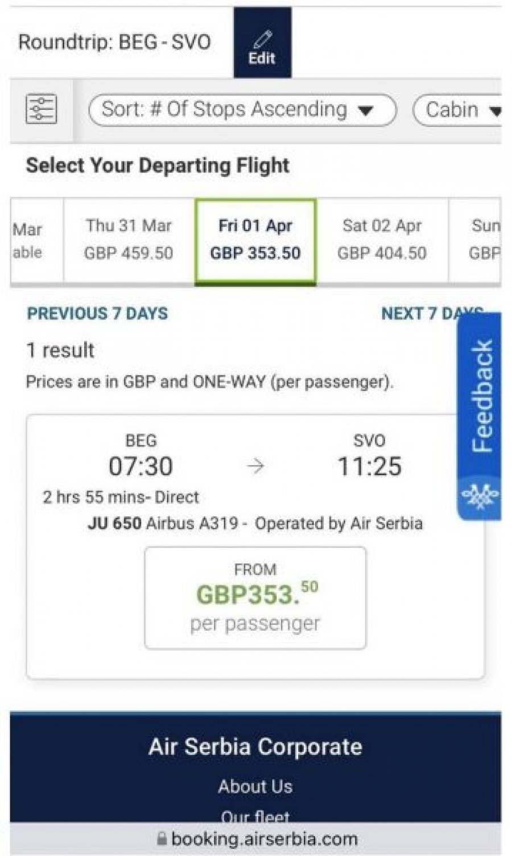Go to NEXT 7 DAYS
The width and height of the screenshot is (512, 856).
(x=432, y=314)
